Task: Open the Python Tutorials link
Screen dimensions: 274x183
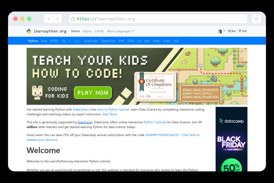Action: pyautogui.click(x=155, y=122)
